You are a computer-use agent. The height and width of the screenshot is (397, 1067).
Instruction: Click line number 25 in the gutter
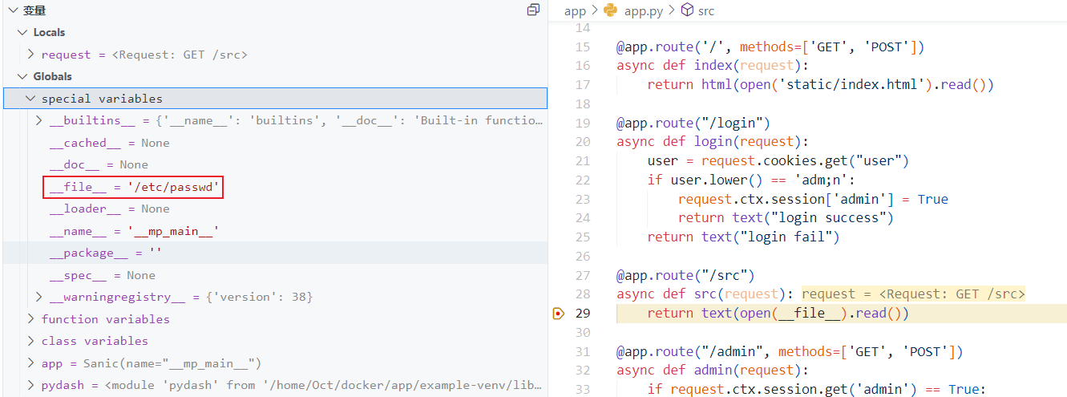(x=583, y=237)
